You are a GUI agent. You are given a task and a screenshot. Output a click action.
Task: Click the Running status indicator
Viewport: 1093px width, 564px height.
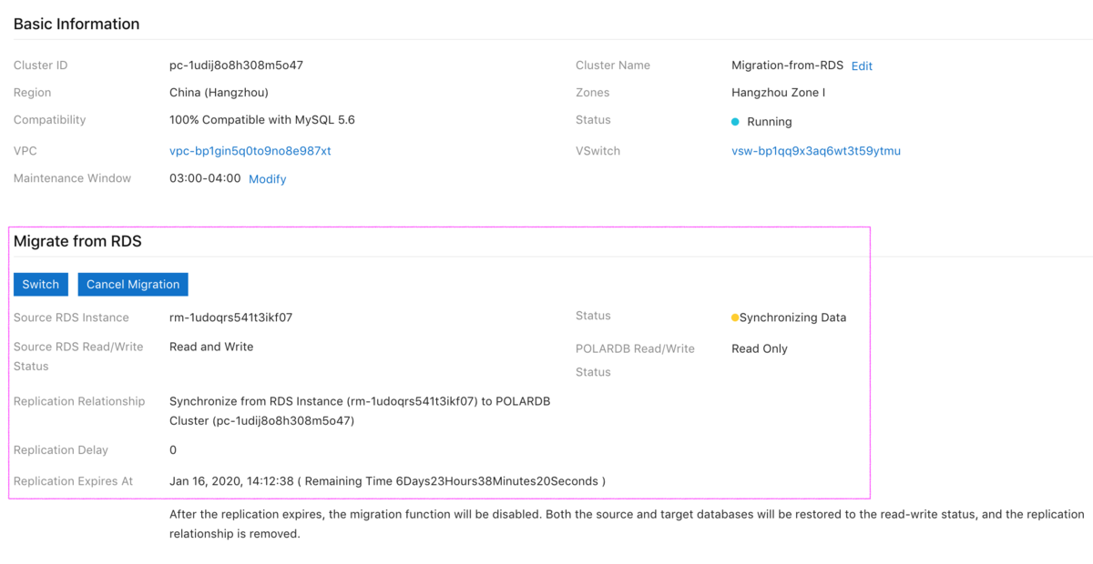pyautogui.click(x=762, y=122)
